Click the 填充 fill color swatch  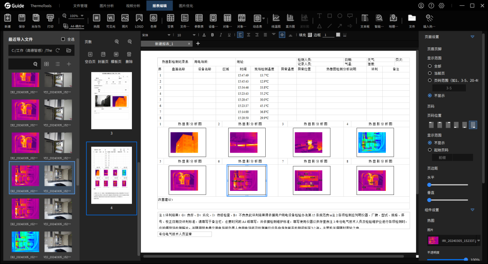click(310, 35)
